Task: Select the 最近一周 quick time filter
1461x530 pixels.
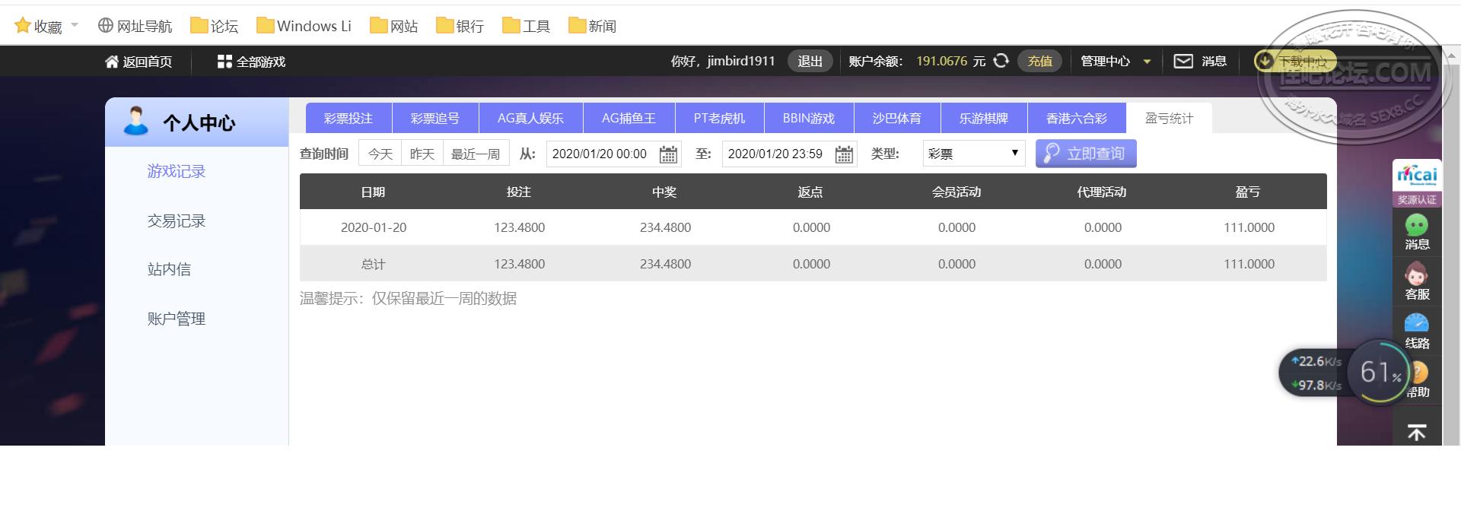Action: [476, 154]
